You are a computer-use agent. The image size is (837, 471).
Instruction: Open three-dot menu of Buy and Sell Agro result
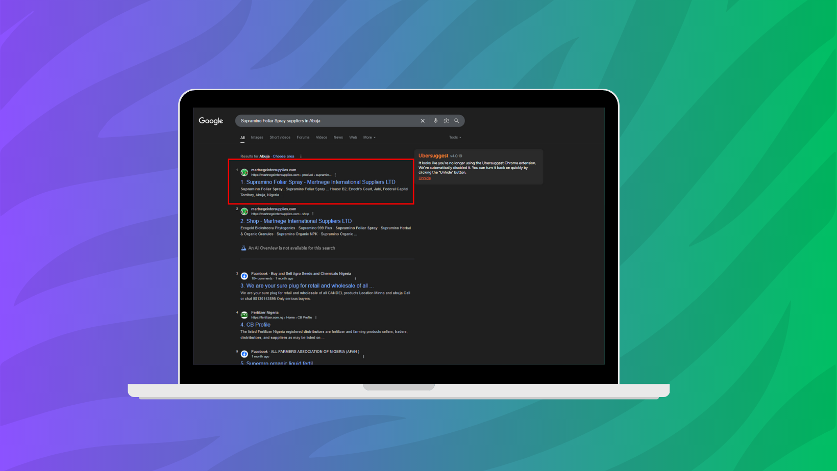point(355,279)
